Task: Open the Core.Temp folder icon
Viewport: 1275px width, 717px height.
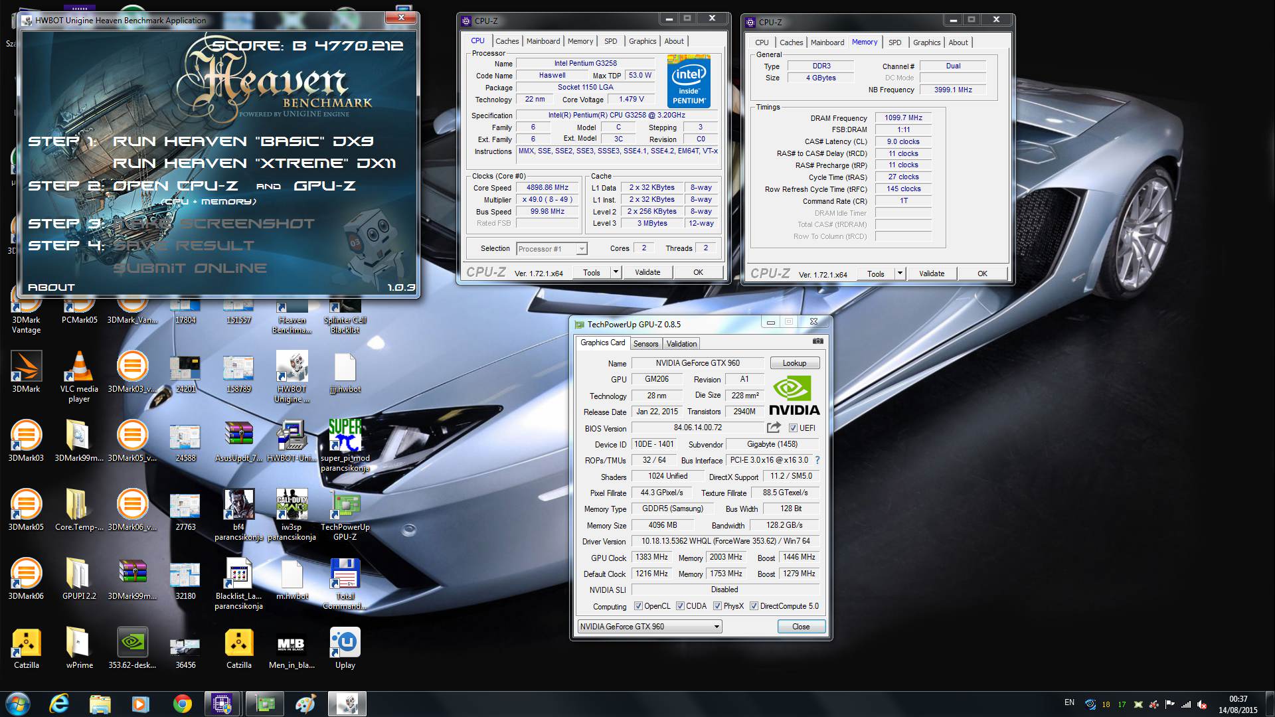Action: point(79,510)
